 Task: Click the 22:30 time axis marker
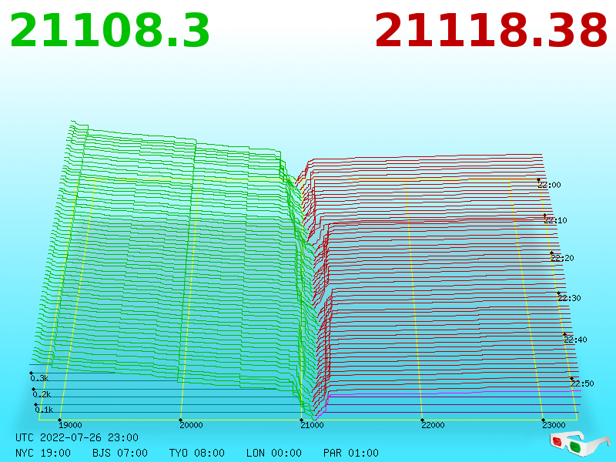[x=569, y=298]
